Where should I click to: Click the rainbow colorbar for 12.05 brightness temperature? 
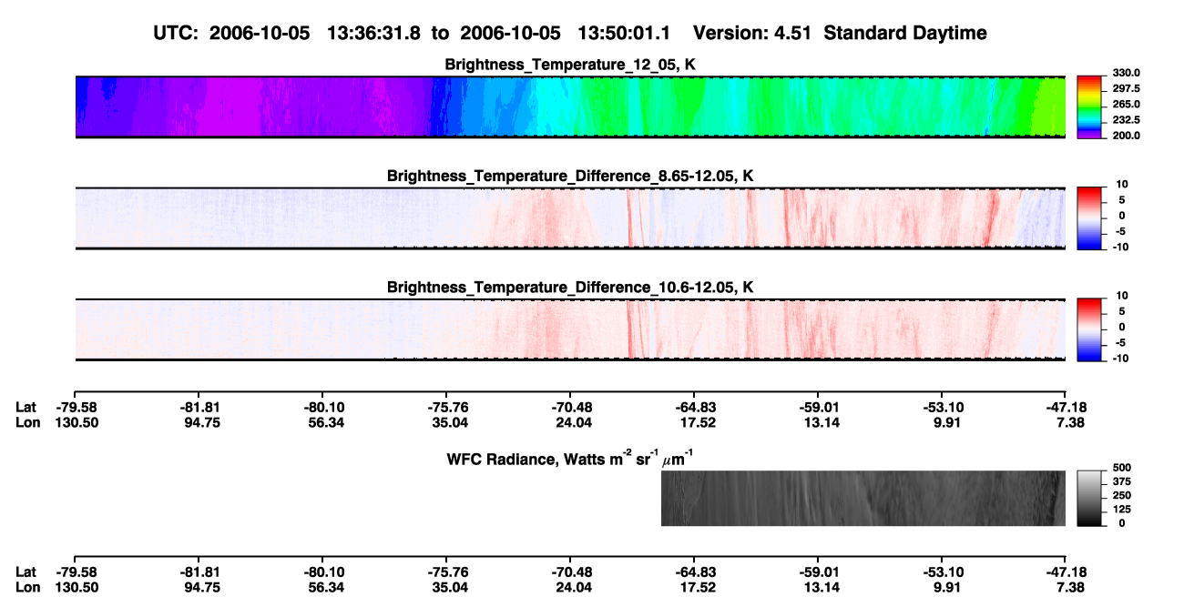point(1090,106)
